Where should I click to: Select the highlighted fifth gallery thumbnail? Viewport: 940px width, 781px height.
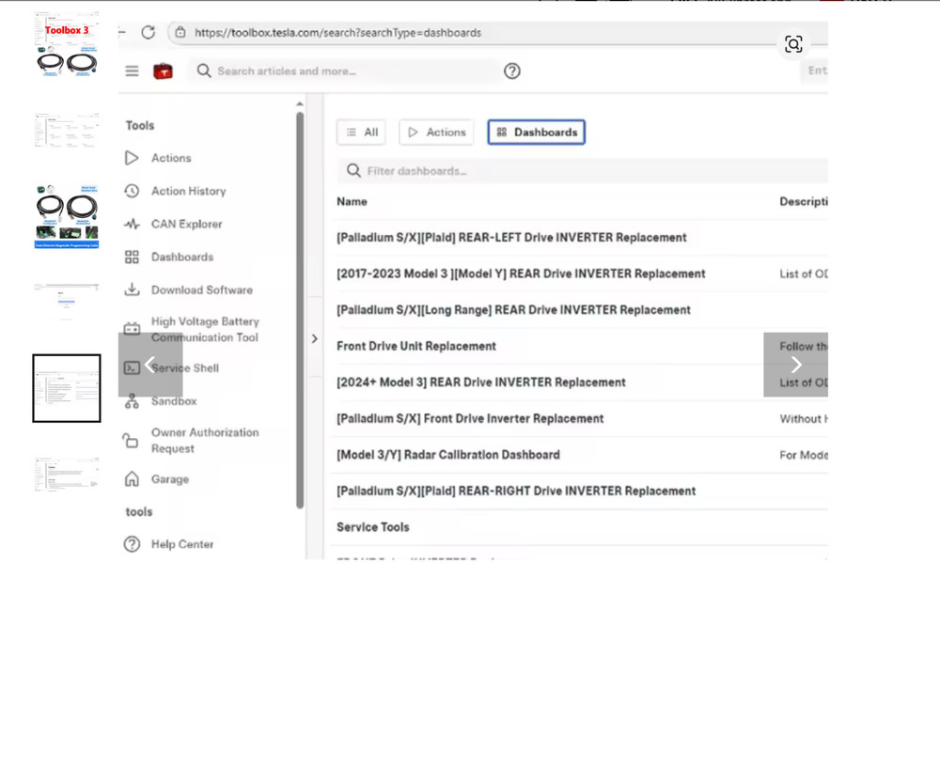pyautogui.click(x=67, y=388)
